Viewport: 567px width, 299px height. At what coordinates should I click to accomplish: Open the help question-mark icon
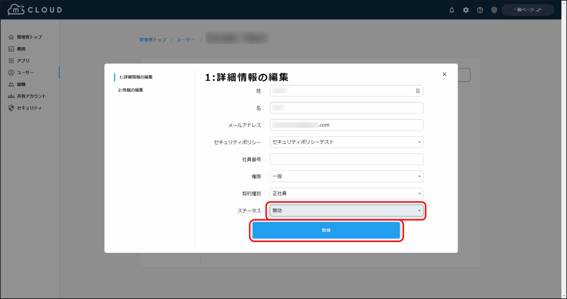click(480, 9)
